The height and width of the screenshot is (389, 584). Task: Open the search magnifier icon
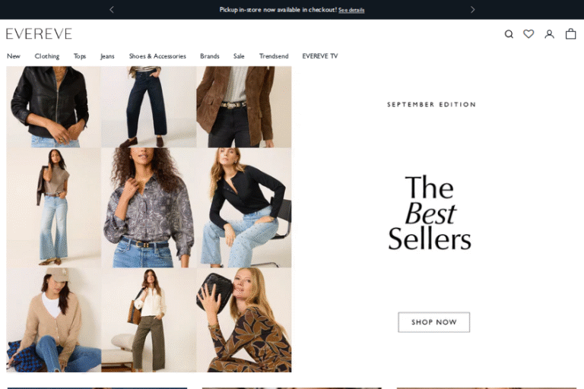[509, 34]
